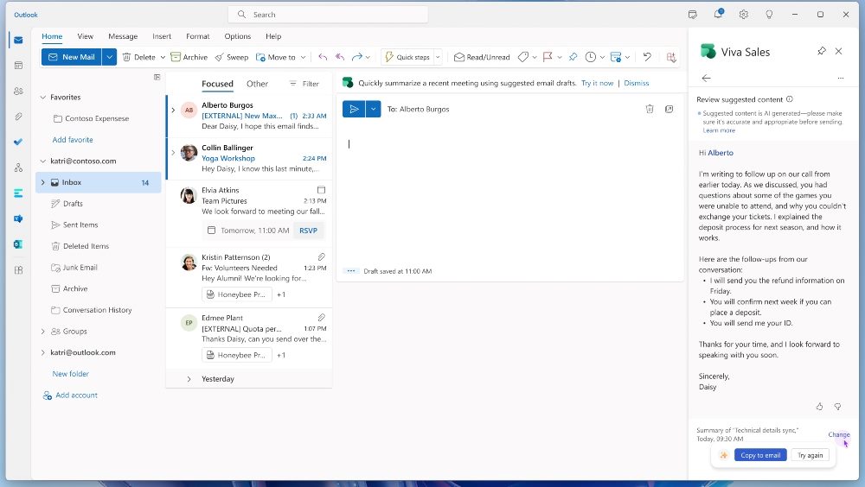Close the Viva Sales pane
865x487 pixels.
click(x=838, y=51)
